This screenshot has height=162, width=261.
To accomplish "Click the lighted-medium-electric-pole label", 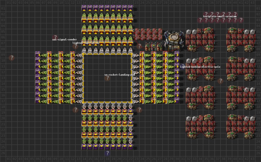I will (x=200, y=67).
